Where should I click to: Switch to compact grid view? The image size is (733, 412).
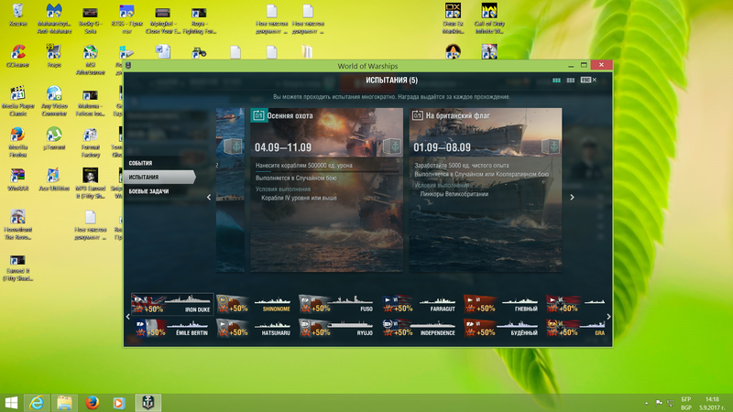tap(570, 81)
